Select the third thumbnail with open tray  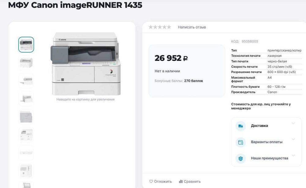pos(26,80)
